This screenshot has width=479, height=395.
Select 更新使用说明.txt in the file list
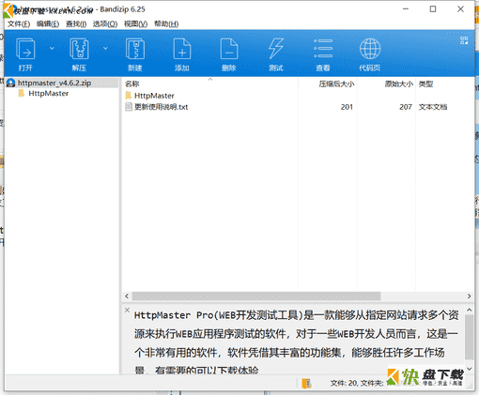point(161,107)
